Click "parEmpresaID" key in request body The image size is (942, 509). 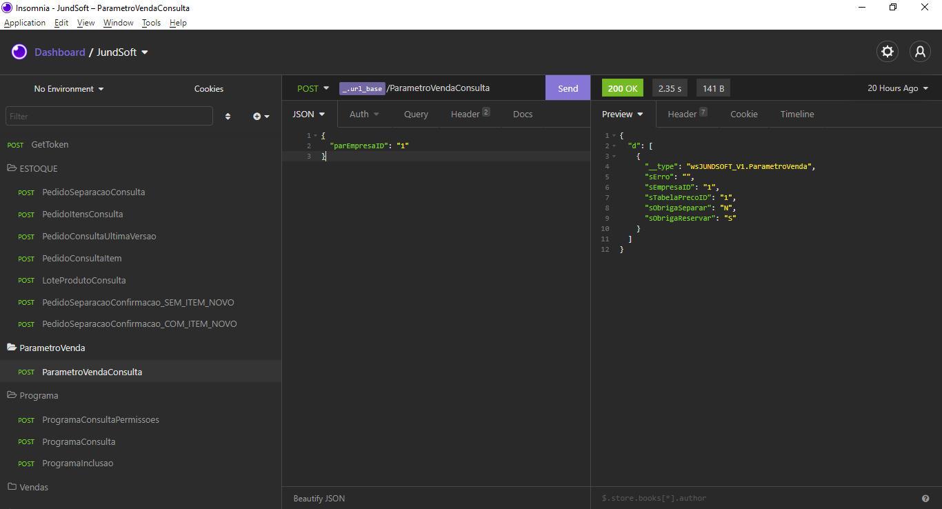coord(359,146)
